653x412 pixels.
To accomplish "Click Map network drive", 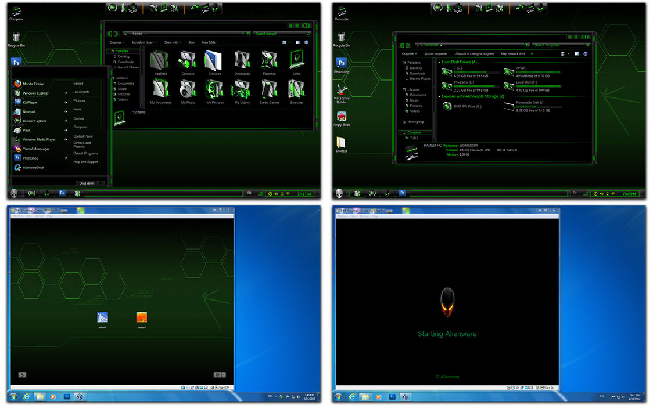I will coord(513,54).
